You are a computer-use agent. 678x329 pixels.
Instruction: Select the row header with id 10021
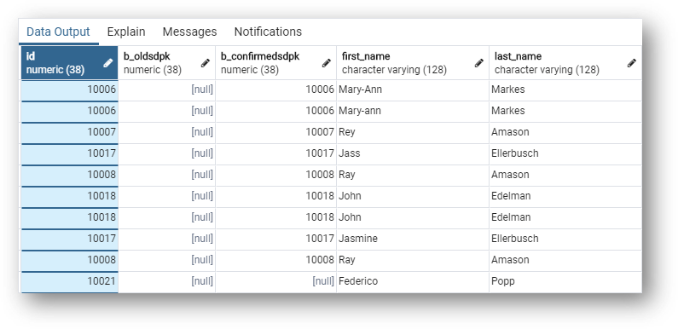pyautogui.click(x=69, y=281)
